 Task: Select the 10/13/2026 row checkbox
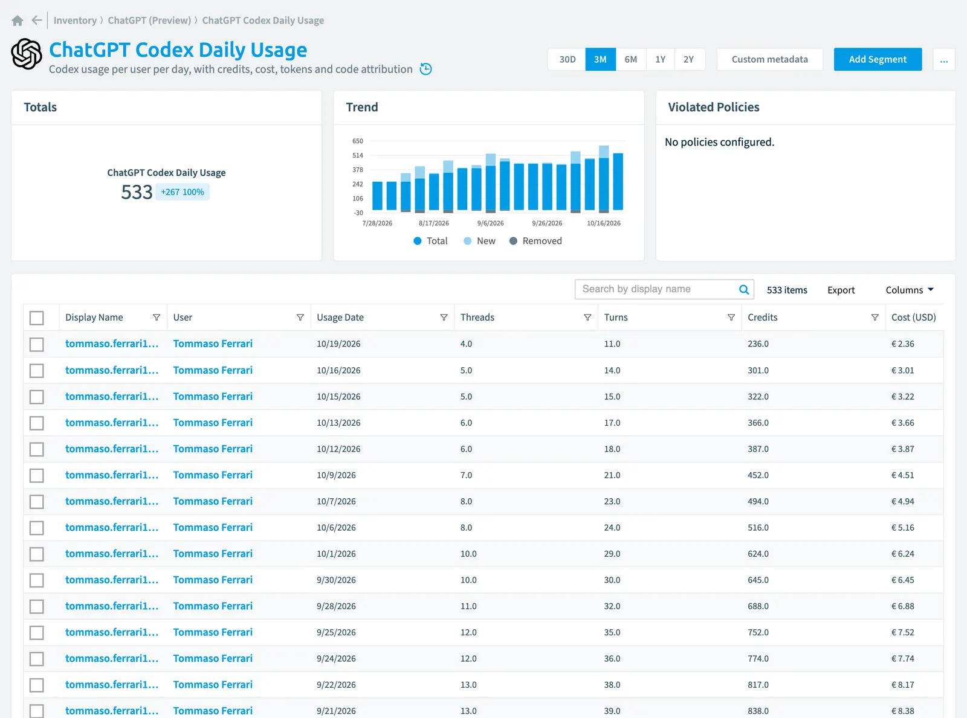(x=37, y=423)
